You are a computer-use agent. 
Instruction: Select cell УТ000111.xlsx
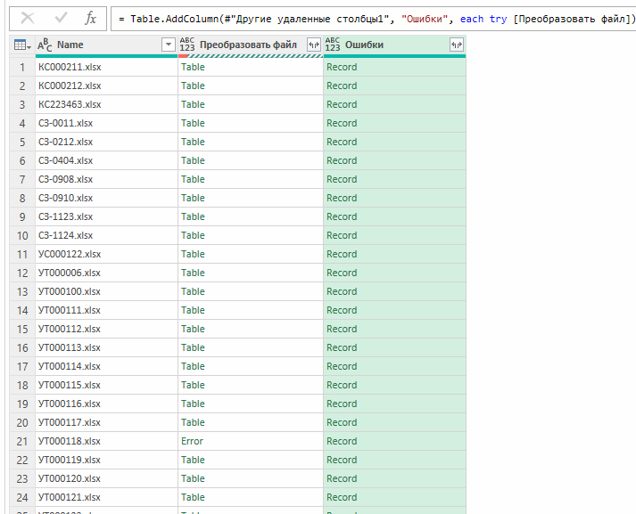[x=106, y=310]
